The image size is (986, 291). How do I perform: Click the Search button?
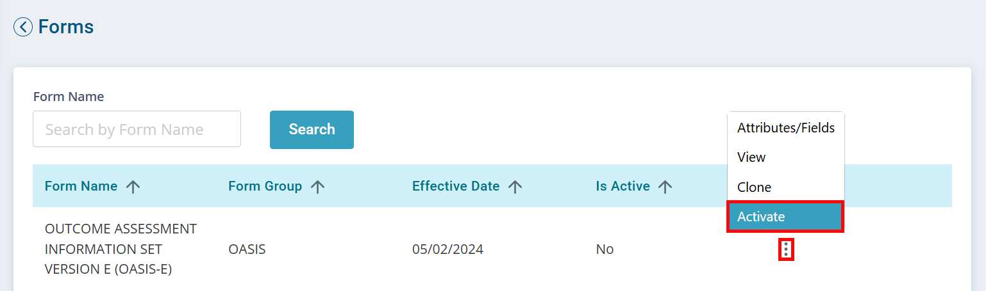pyautogui.click(x=312, y=130)
